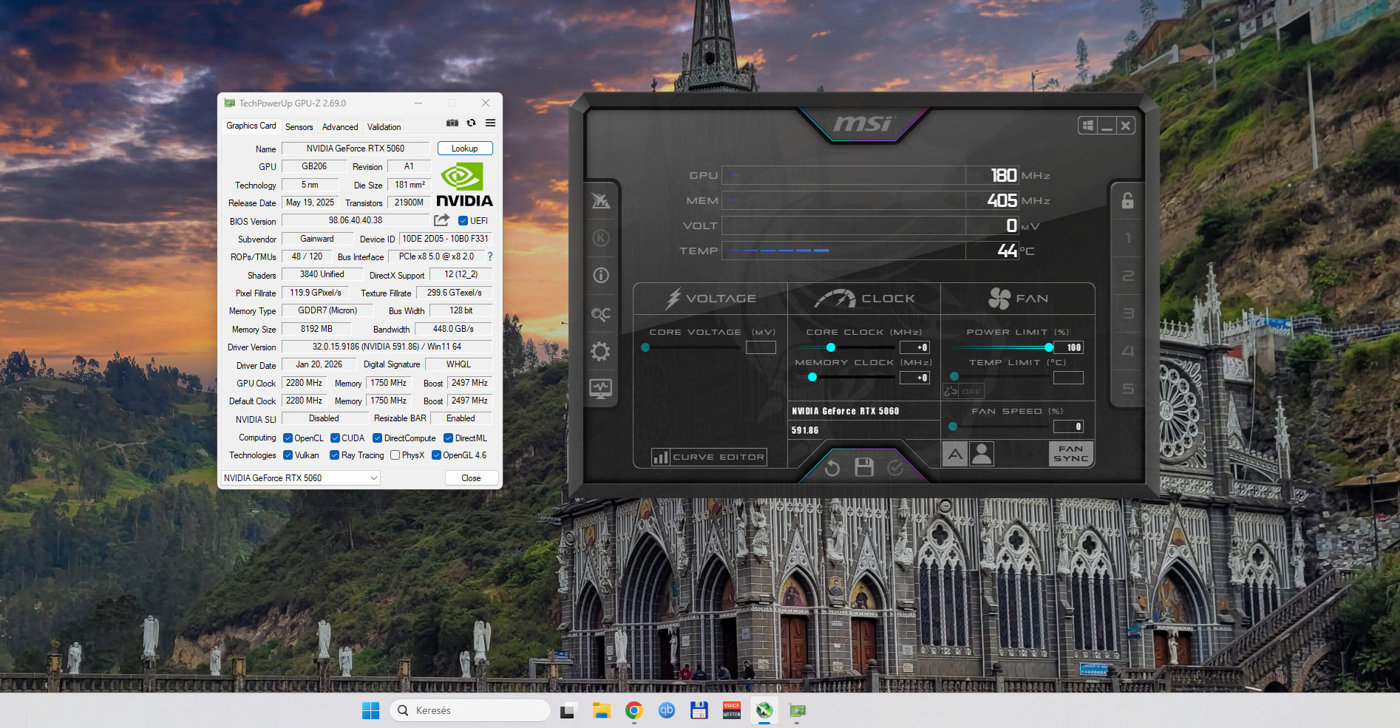Toggle the DirectCompute checkbox
The height and width of the screenshot is (728, 1400).
pyautogui.click(x=377, y=438)
